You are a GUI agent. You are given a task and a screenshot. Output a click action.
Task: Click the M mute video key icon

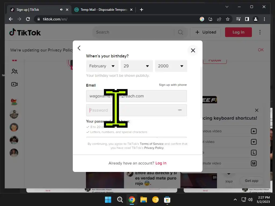point(254,163)
